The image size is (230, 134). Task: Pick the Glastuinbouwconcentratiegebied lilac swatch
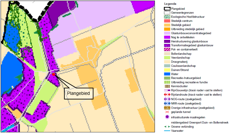(167, 33)
